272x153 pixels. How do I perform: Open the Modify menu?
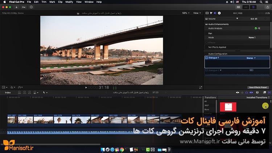[69, 2]
